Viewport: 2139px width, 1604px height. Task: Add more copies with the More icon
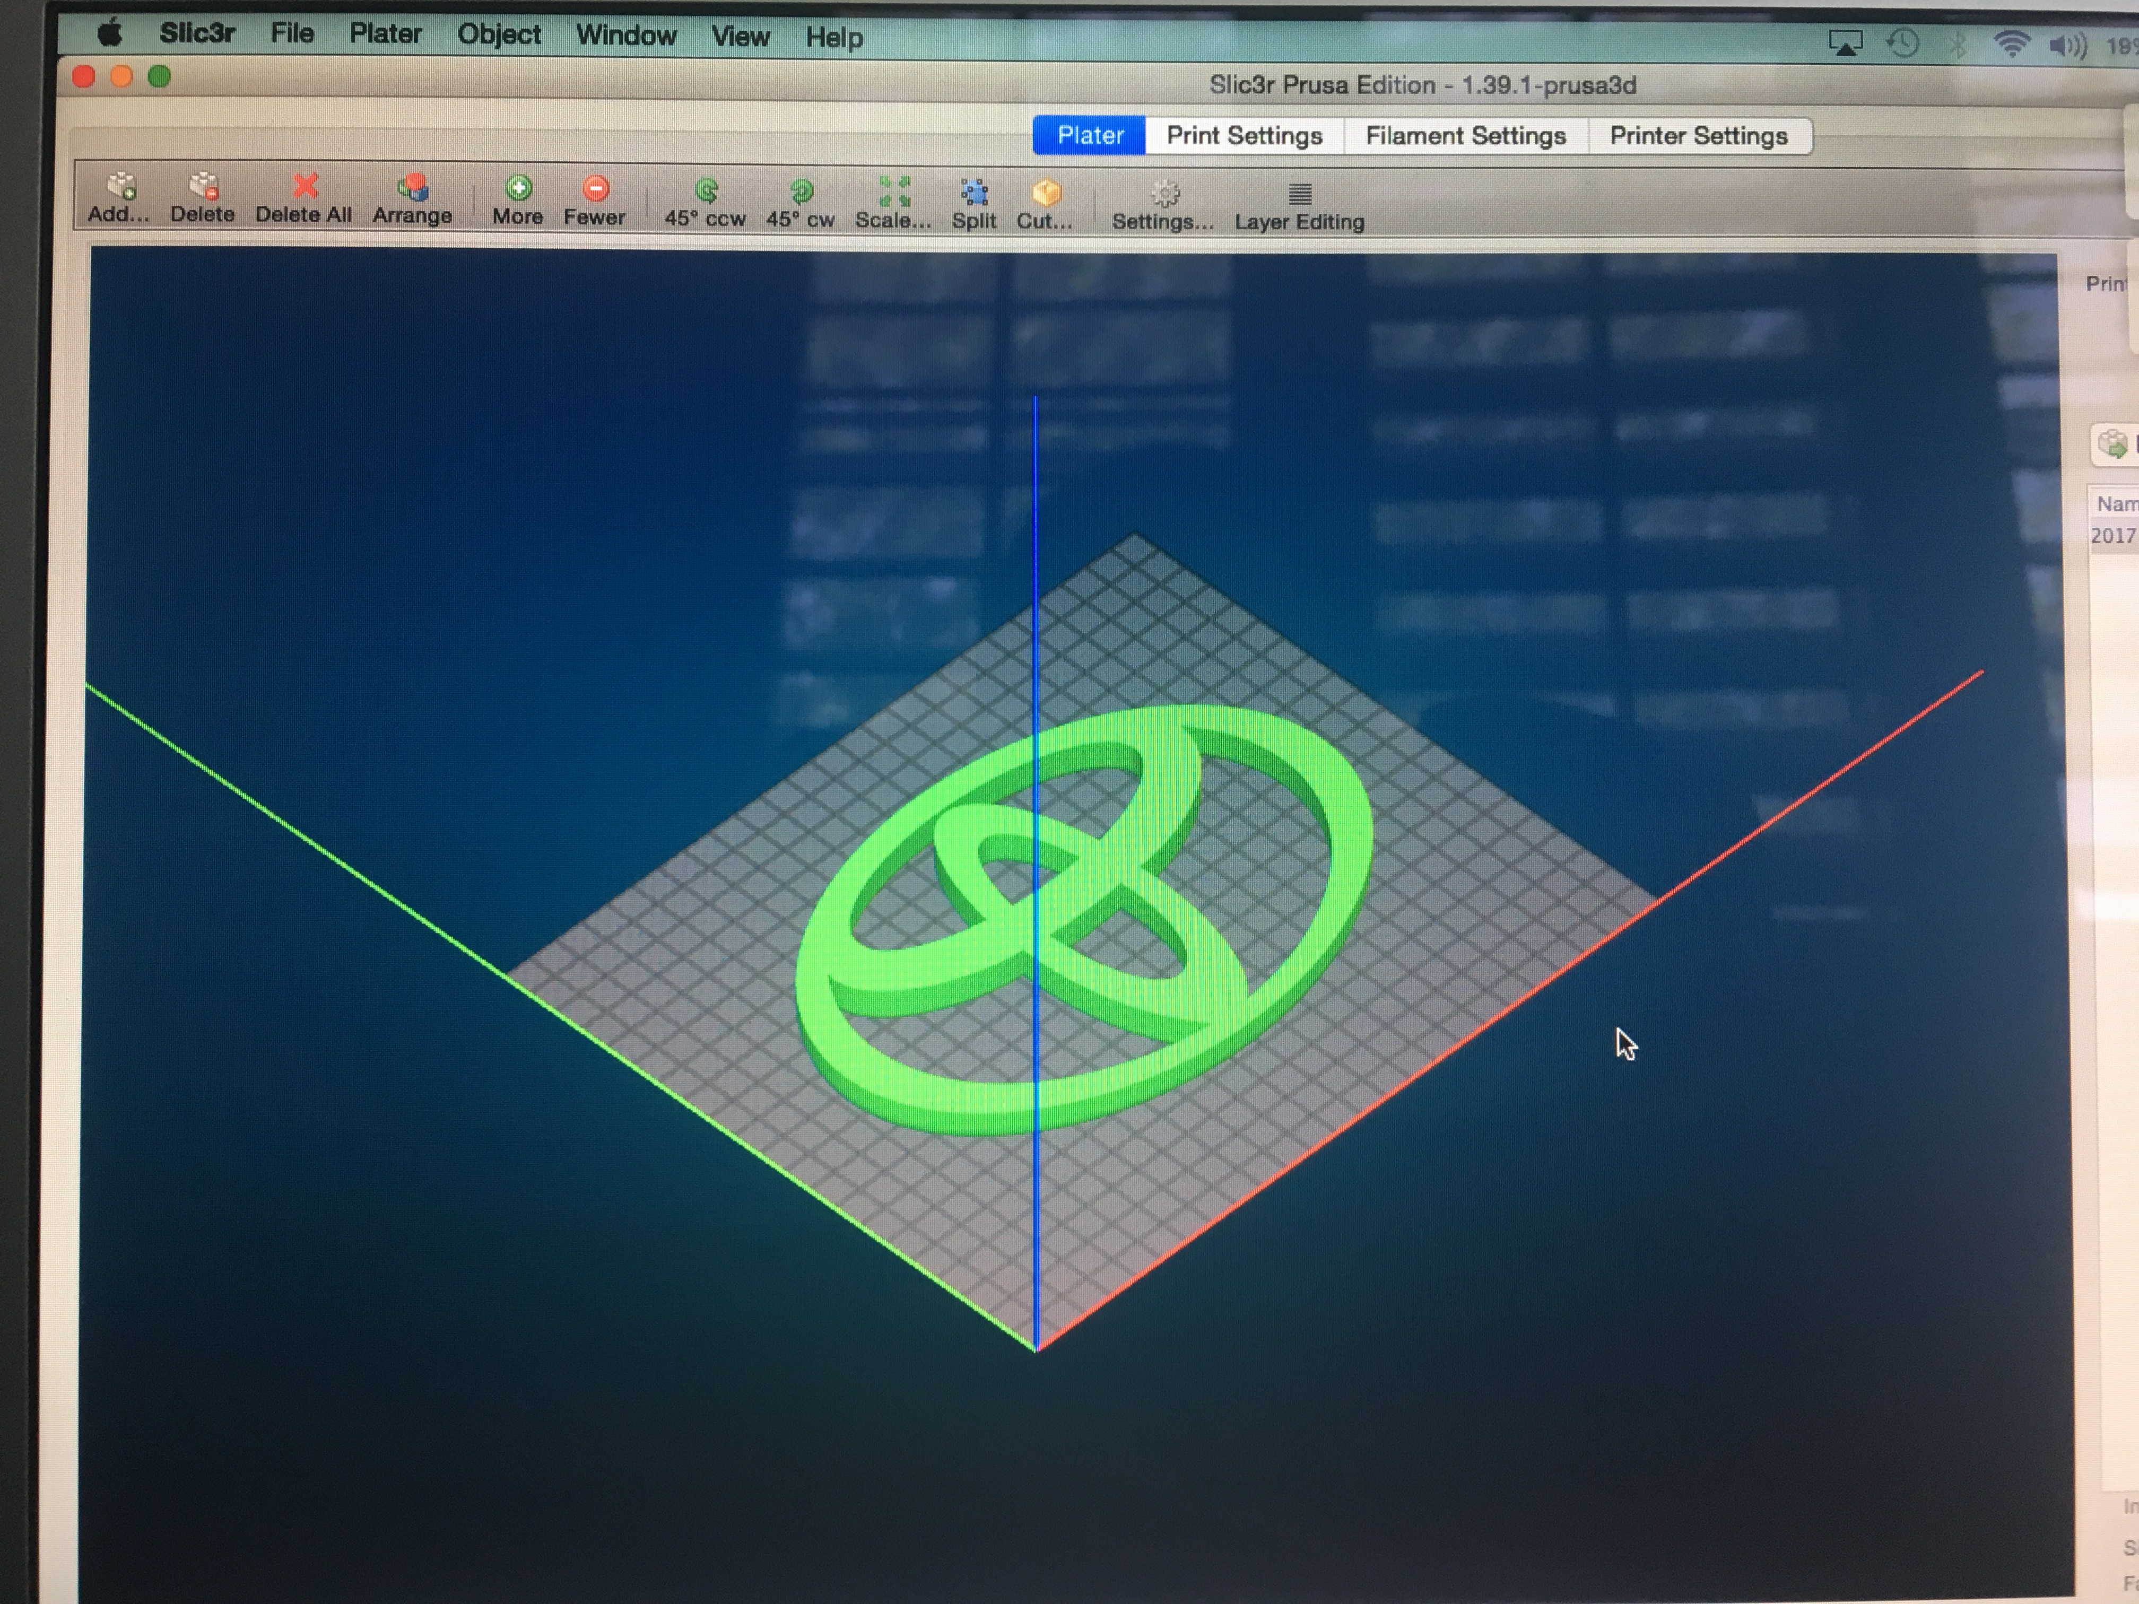pos(518,200)
